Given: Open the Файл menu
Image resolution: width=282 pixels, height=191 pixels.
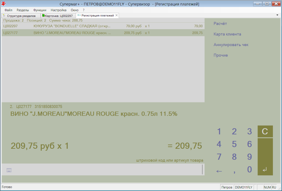Looking at the screenshot, I should click(x=8, y=10).
